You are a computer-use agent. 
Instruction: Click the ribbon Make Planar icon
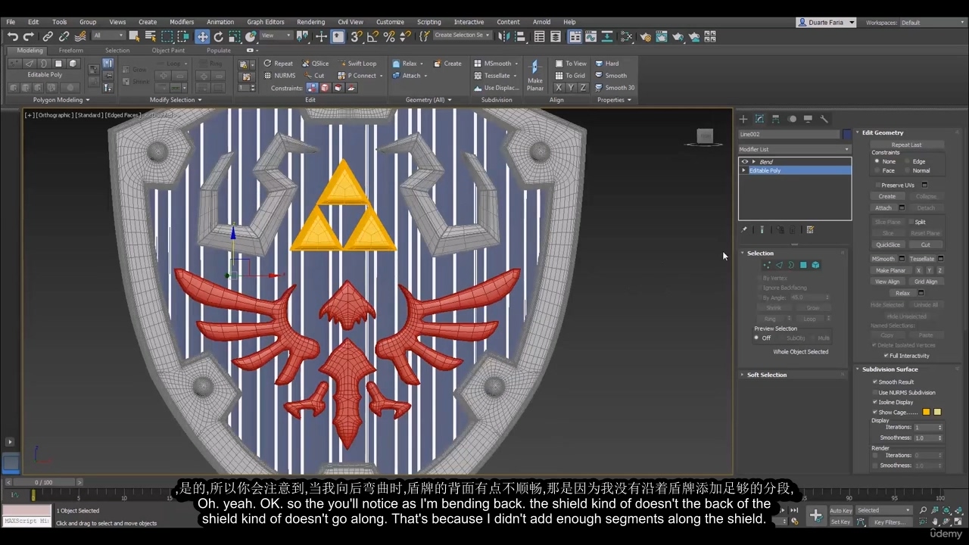pos(535,75)
